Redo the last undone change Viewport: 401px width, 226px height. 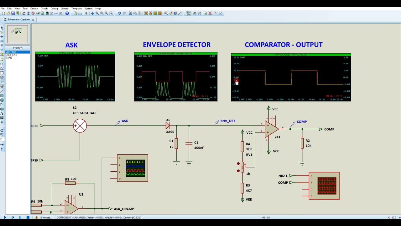point(124,13)
